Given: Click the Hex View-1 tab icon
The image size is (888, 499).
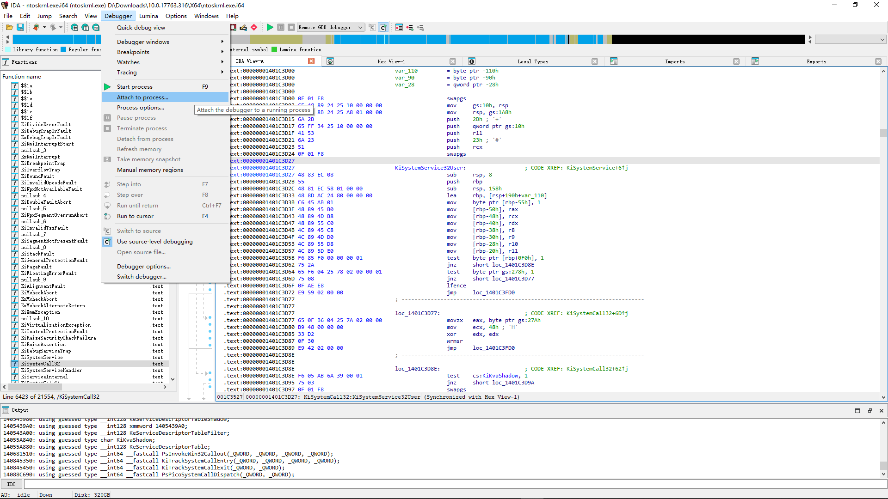Looking at the screenshot, I should tap(330, 61).
